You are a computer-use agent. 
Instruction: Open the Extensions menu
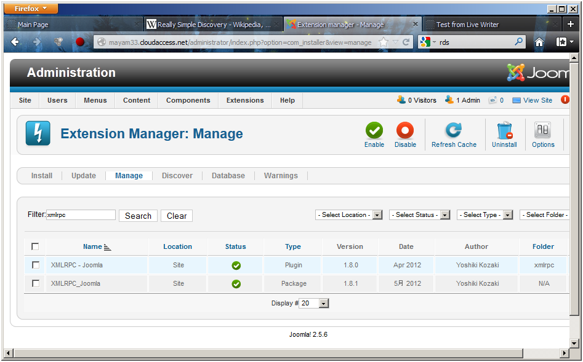245,100
